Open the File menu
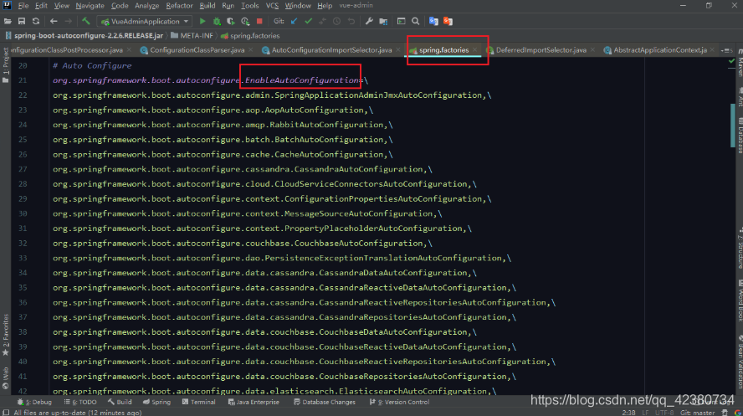The width and height of the screenshot is (743, 416). click(x=23, y=6)
